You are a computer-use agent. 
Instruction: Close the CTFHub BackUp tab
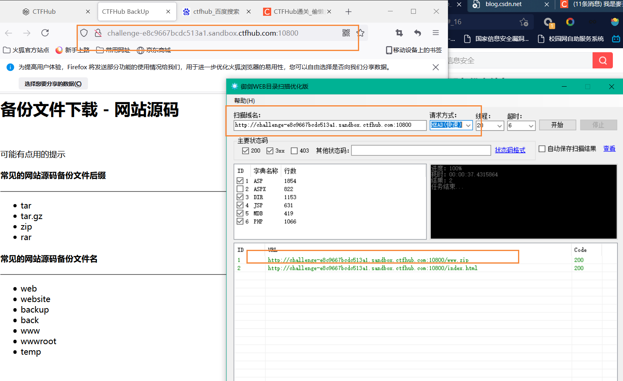point(168,12)
